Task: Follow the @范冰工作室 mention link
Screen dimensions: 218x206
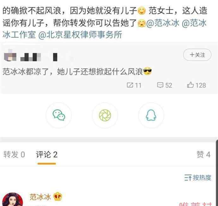Action: [x=194, y=23]
